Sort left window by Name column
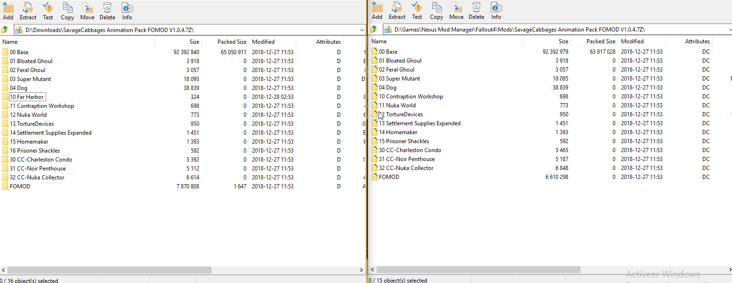This screenshot has width=732, height=283. (x=77, y=42)
